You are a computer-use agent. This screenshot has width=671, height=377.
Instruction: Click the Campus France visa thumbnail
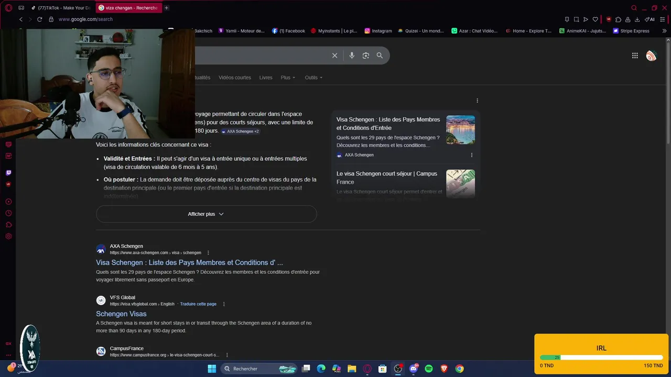460,183
